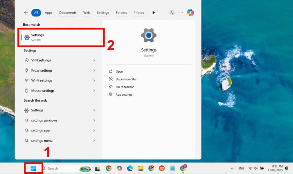This screenshot has width=293, height=174.
Task: Launch Copilot from the taskbar
Action: tap(119, 168)
